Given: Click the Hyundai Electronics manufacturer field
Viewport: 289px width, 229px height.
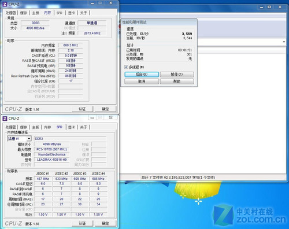Looking at the screenshot, I should [x=52, y=154].
